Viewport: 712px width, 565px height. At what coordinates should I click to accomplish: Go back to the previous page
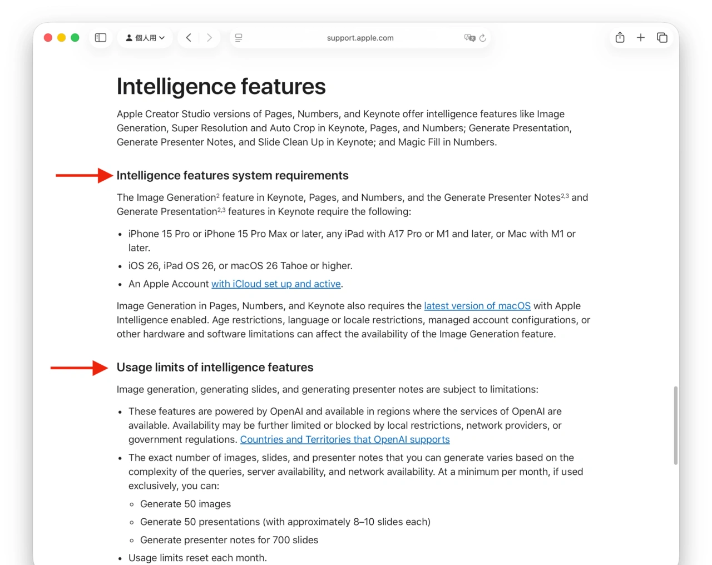[x=189, y=38]
